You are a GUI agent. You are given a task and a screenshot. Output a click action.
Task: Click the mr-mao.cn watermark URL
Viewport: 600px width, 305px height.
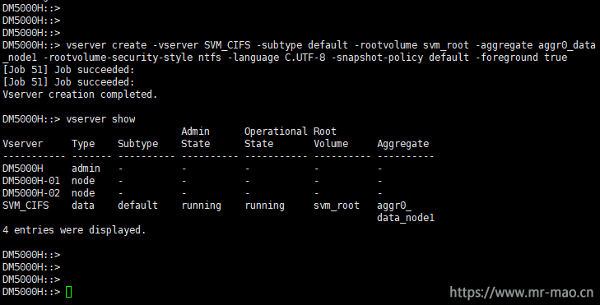[521, 293]
